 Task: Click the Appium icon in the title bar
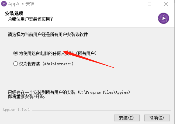tap(4, 4)
